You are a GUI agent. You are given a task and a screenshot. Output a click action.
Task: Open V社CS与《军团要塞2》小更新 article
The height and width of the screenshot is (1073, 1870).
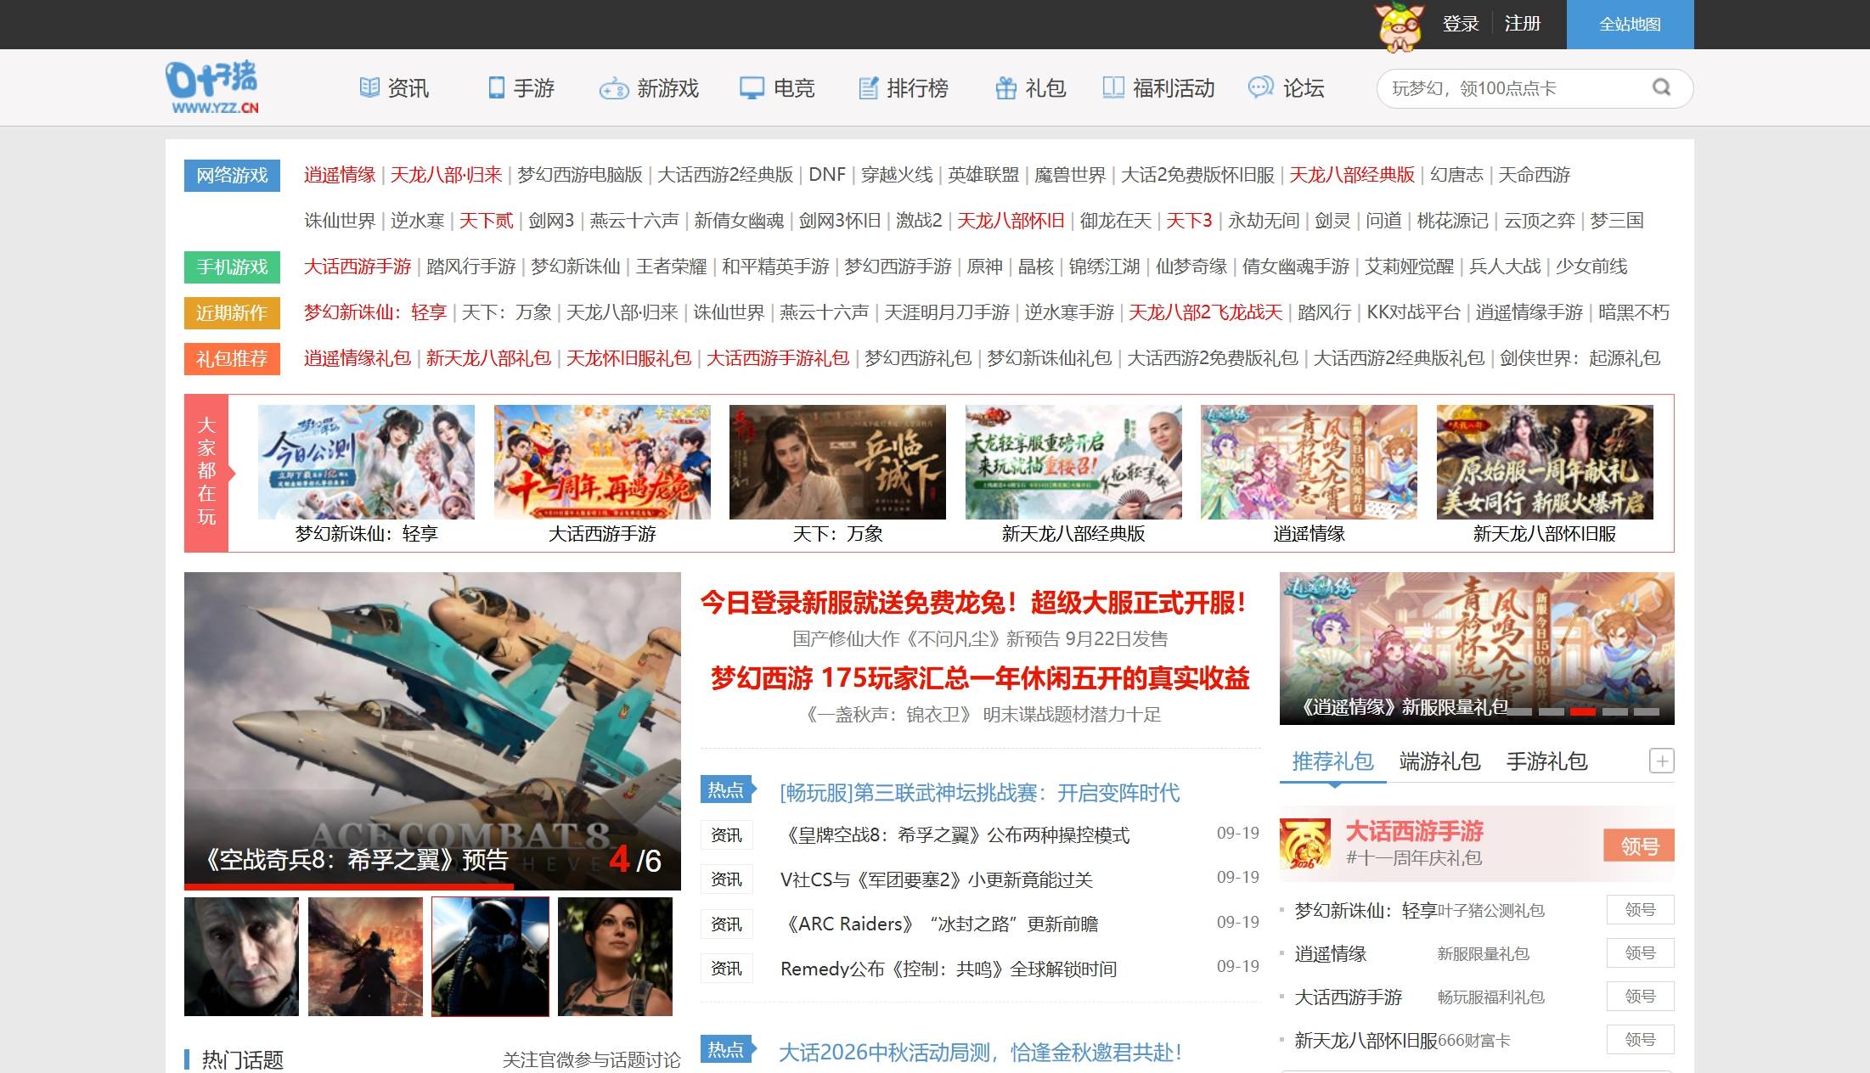coord(936,880)
